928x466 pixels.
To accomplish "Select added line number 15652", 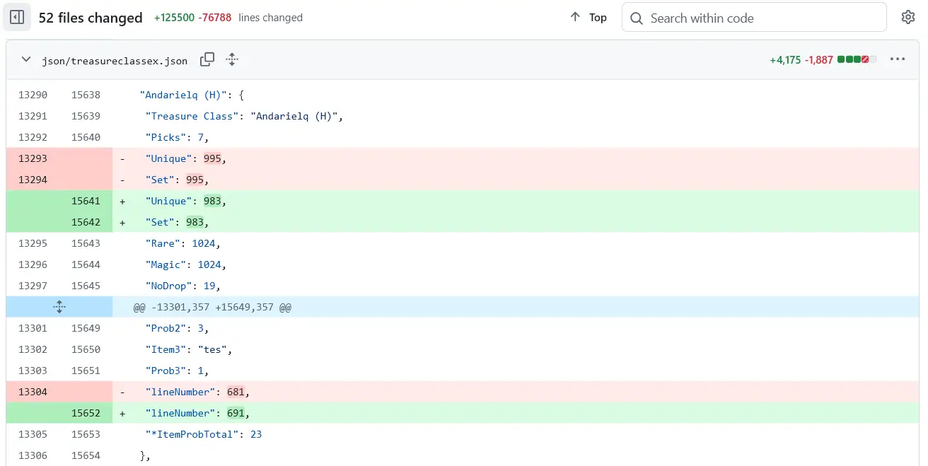I will pos(86,413).
